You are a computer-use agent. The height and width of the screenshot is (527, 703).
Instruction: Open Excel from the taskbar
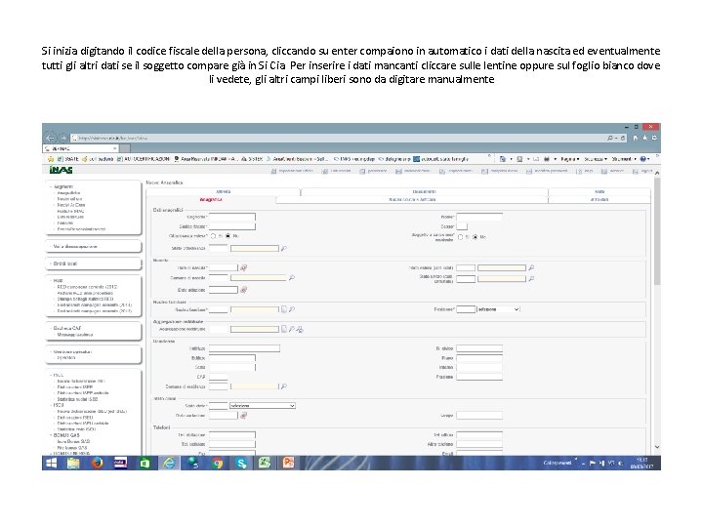(265, 463)
